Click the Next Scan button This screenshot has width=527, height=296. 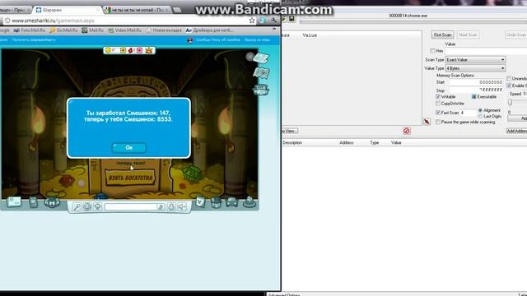click(468, 35)
